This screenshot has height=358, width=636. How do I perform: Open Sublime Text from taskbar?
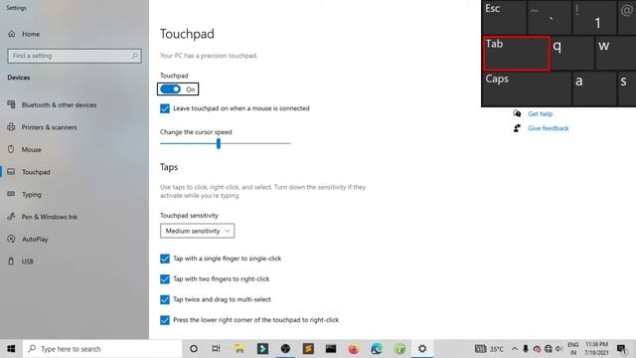308,349
